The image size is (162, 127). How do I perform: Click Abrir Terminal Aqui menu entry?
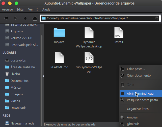(x=141, y=94)
